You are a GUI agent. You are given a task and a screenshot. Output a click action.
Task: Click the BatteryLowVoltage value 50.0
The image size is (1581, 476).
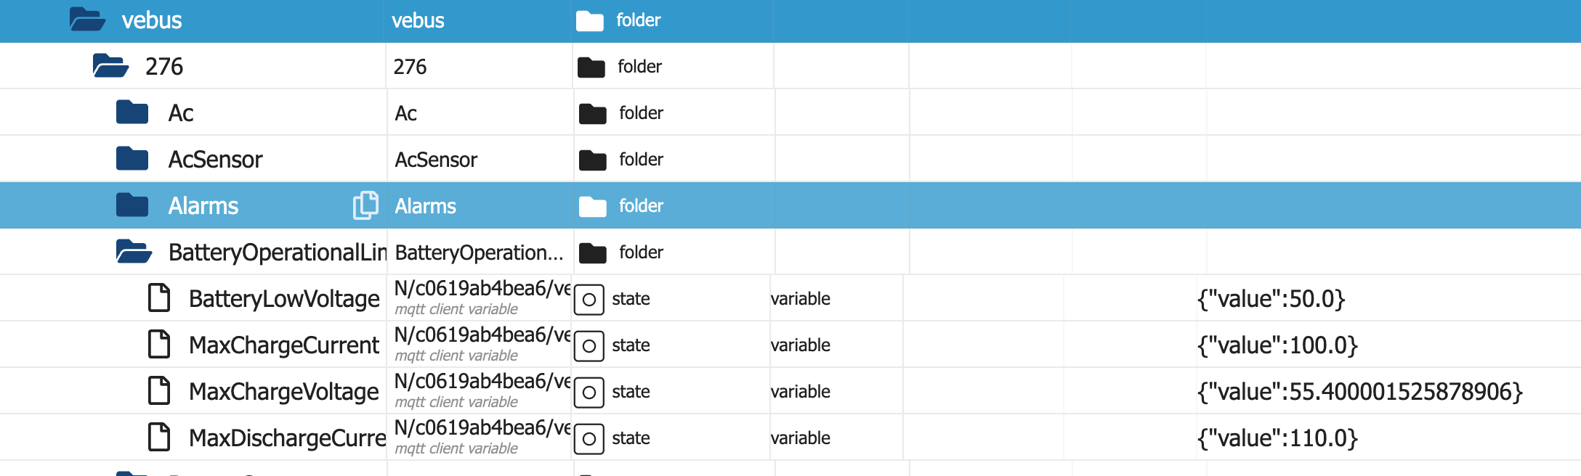(1271, 299)
